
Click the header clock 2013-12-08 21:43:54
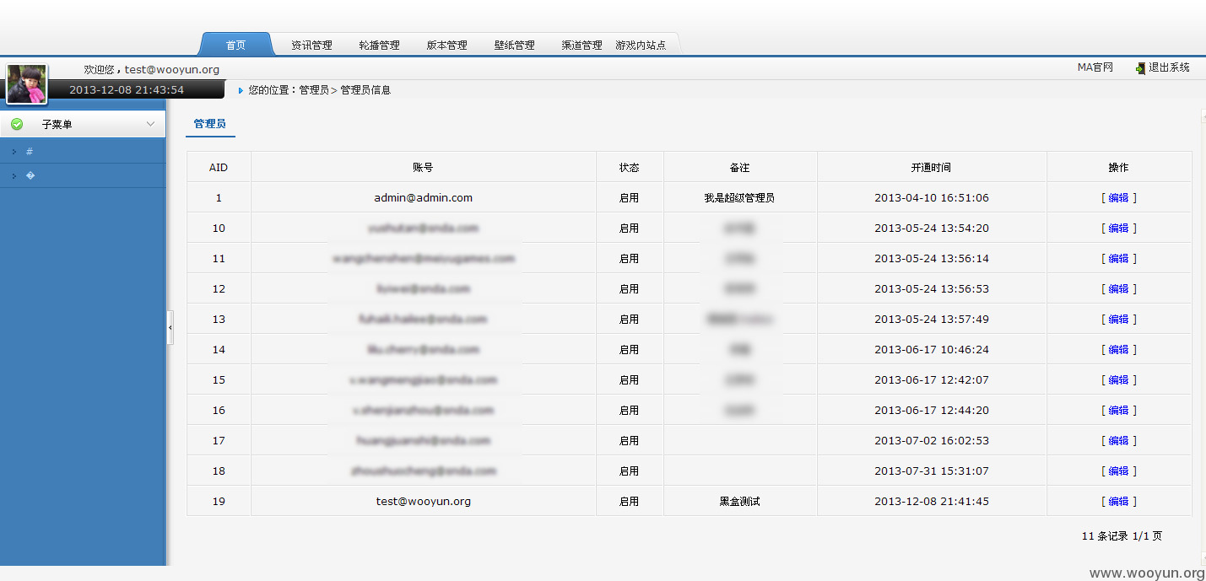point(127,90)
